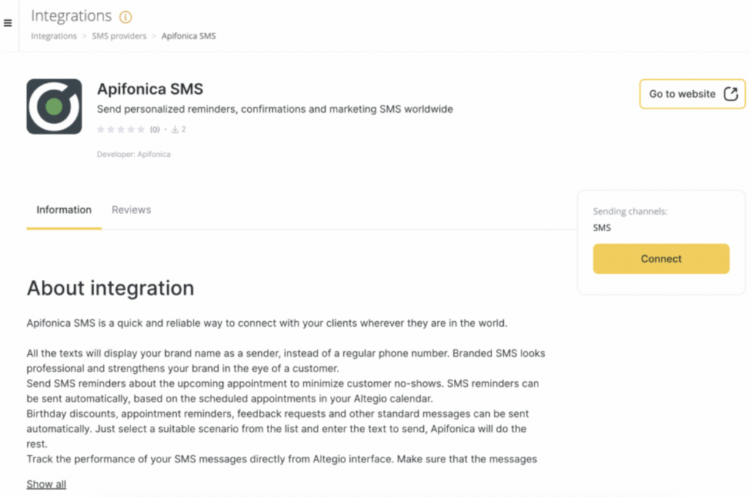Expand description with Show all link
The width and height of the screenshot is (751, 497).
coord(46,484)
